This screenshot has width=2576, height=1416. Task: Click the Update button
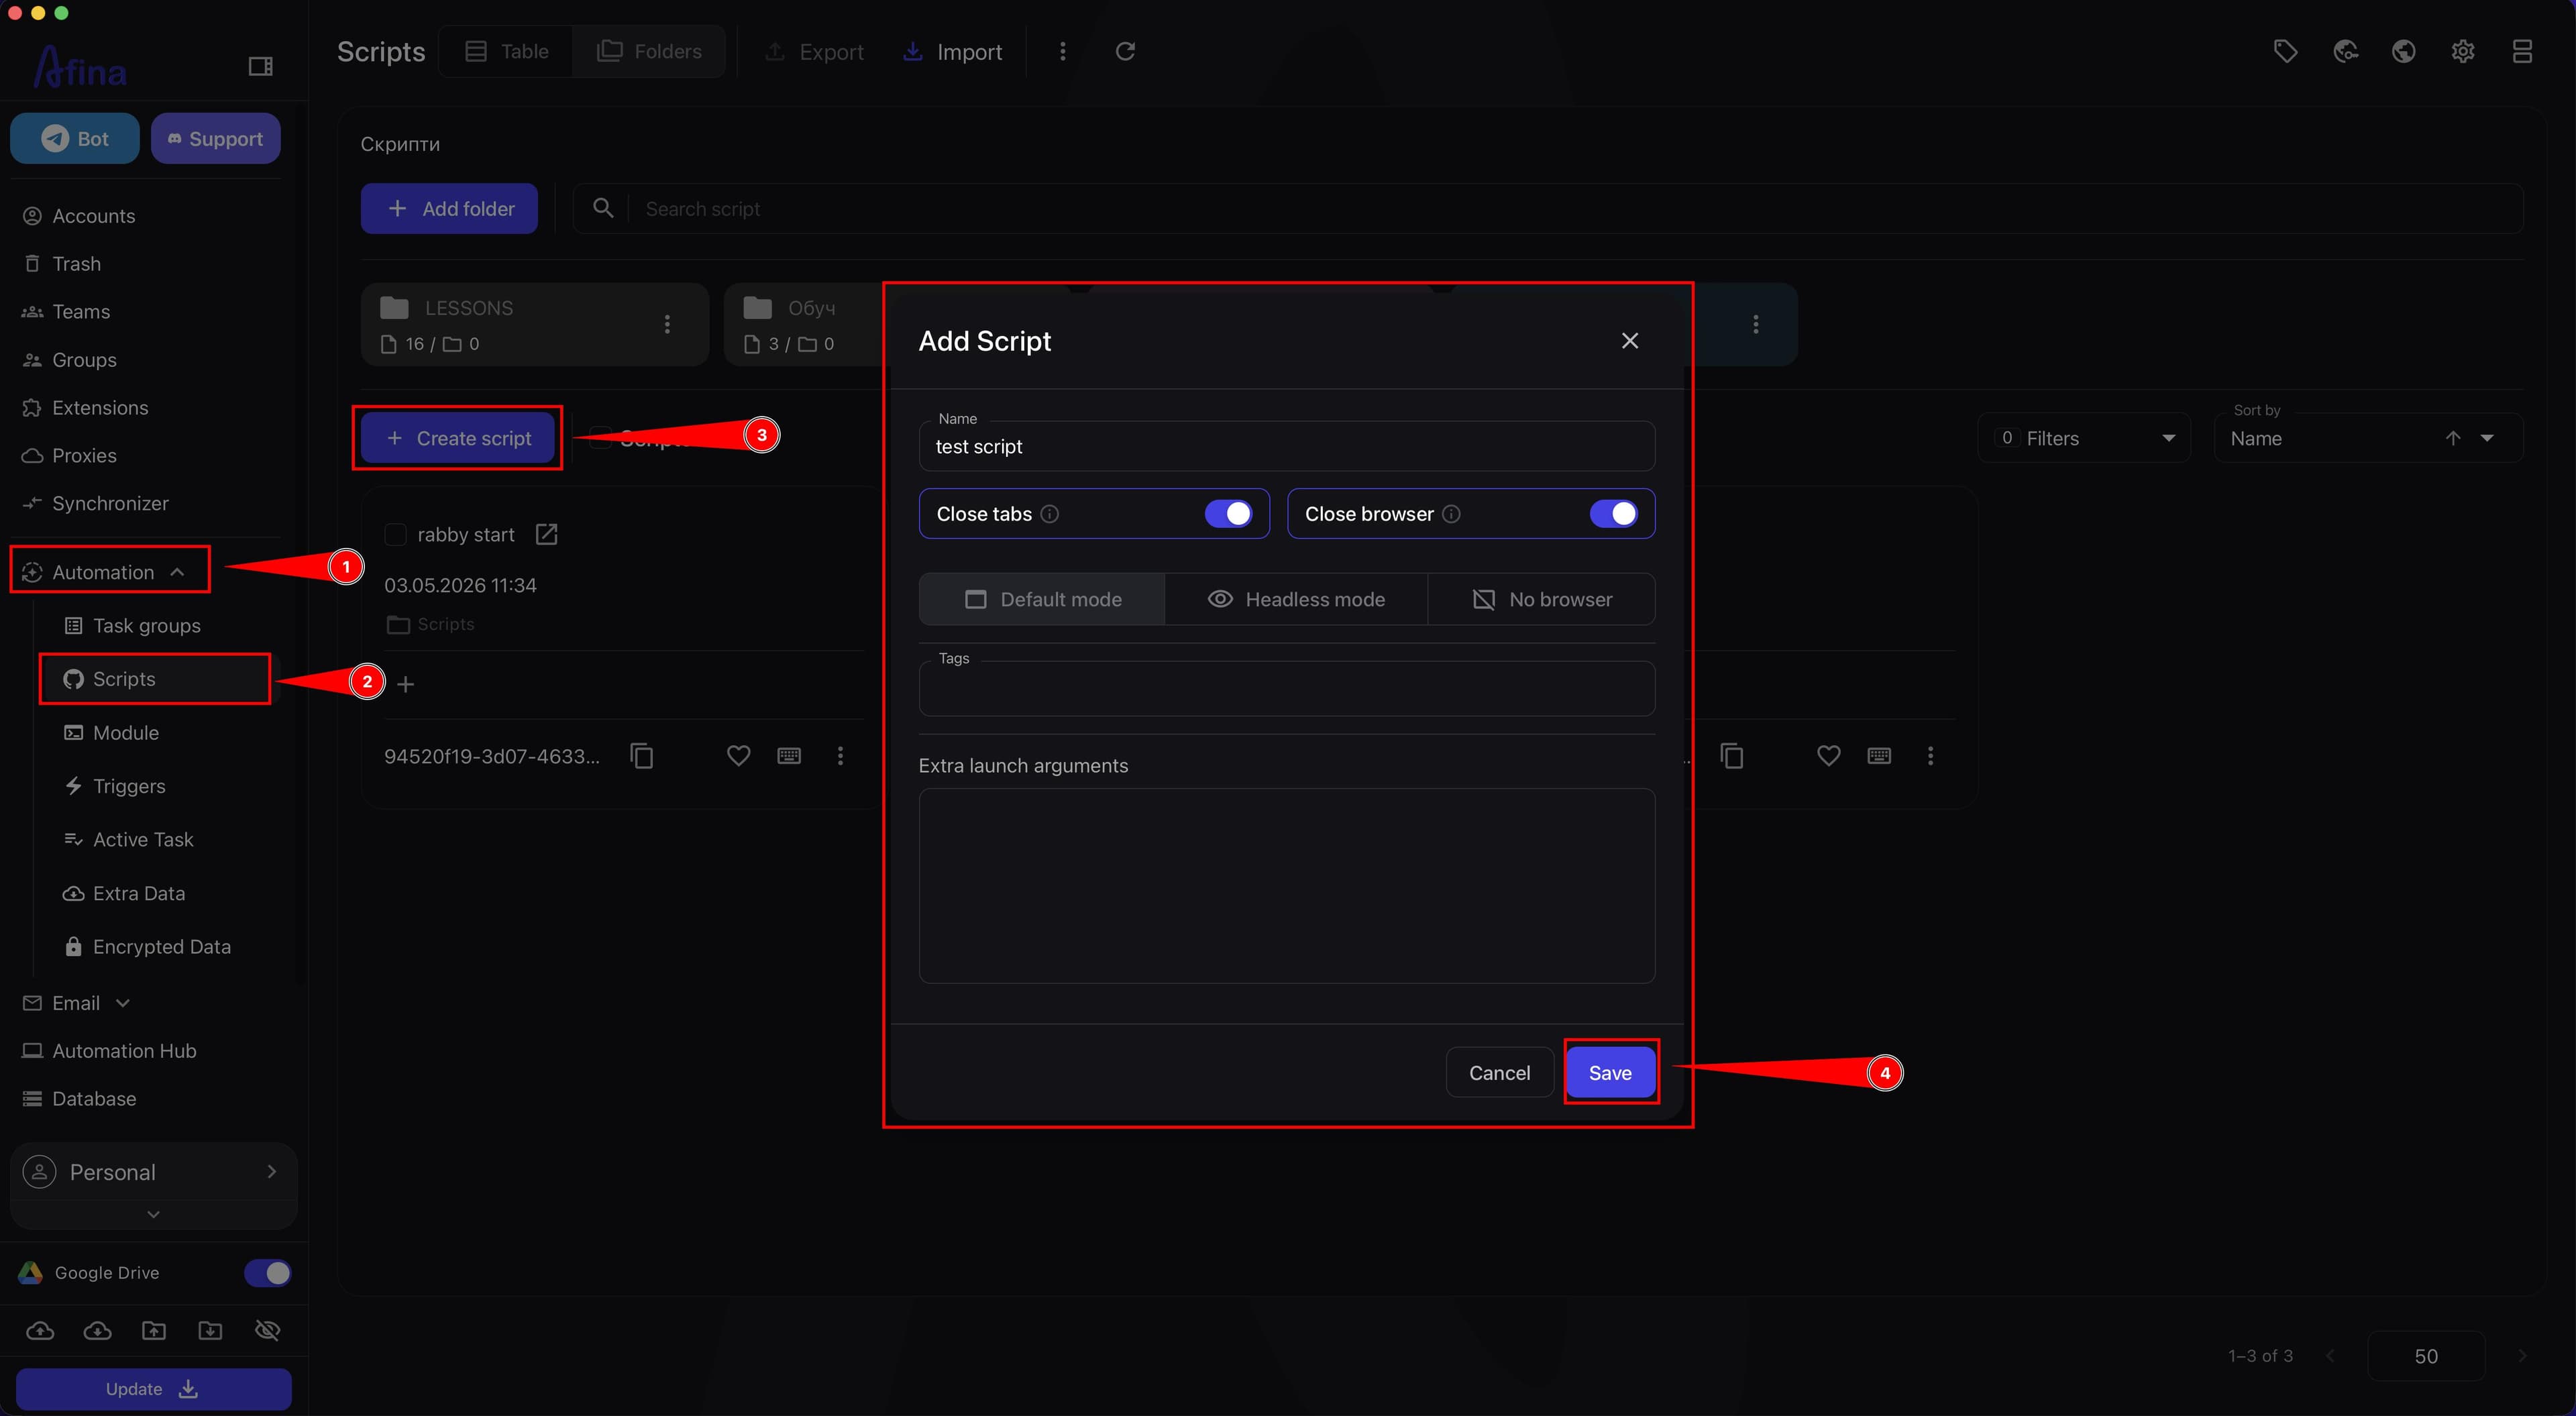[x=153, y=1389]
